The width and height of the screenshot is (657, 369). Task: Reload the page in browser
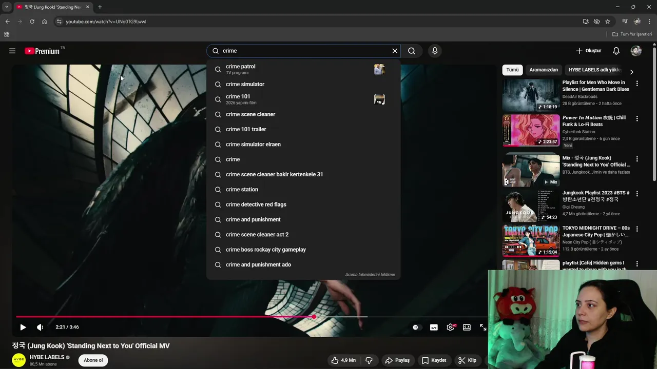32,22
